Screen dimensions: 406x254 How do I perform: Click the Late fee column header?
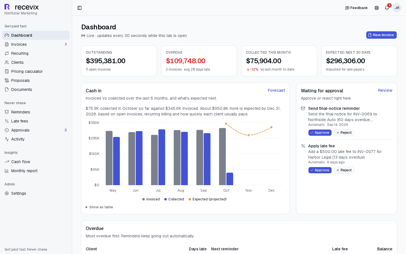point(340,249)
